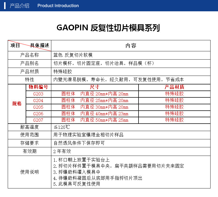Select material code G203
Screen dimensions: 218x197
tap(38, 94)
